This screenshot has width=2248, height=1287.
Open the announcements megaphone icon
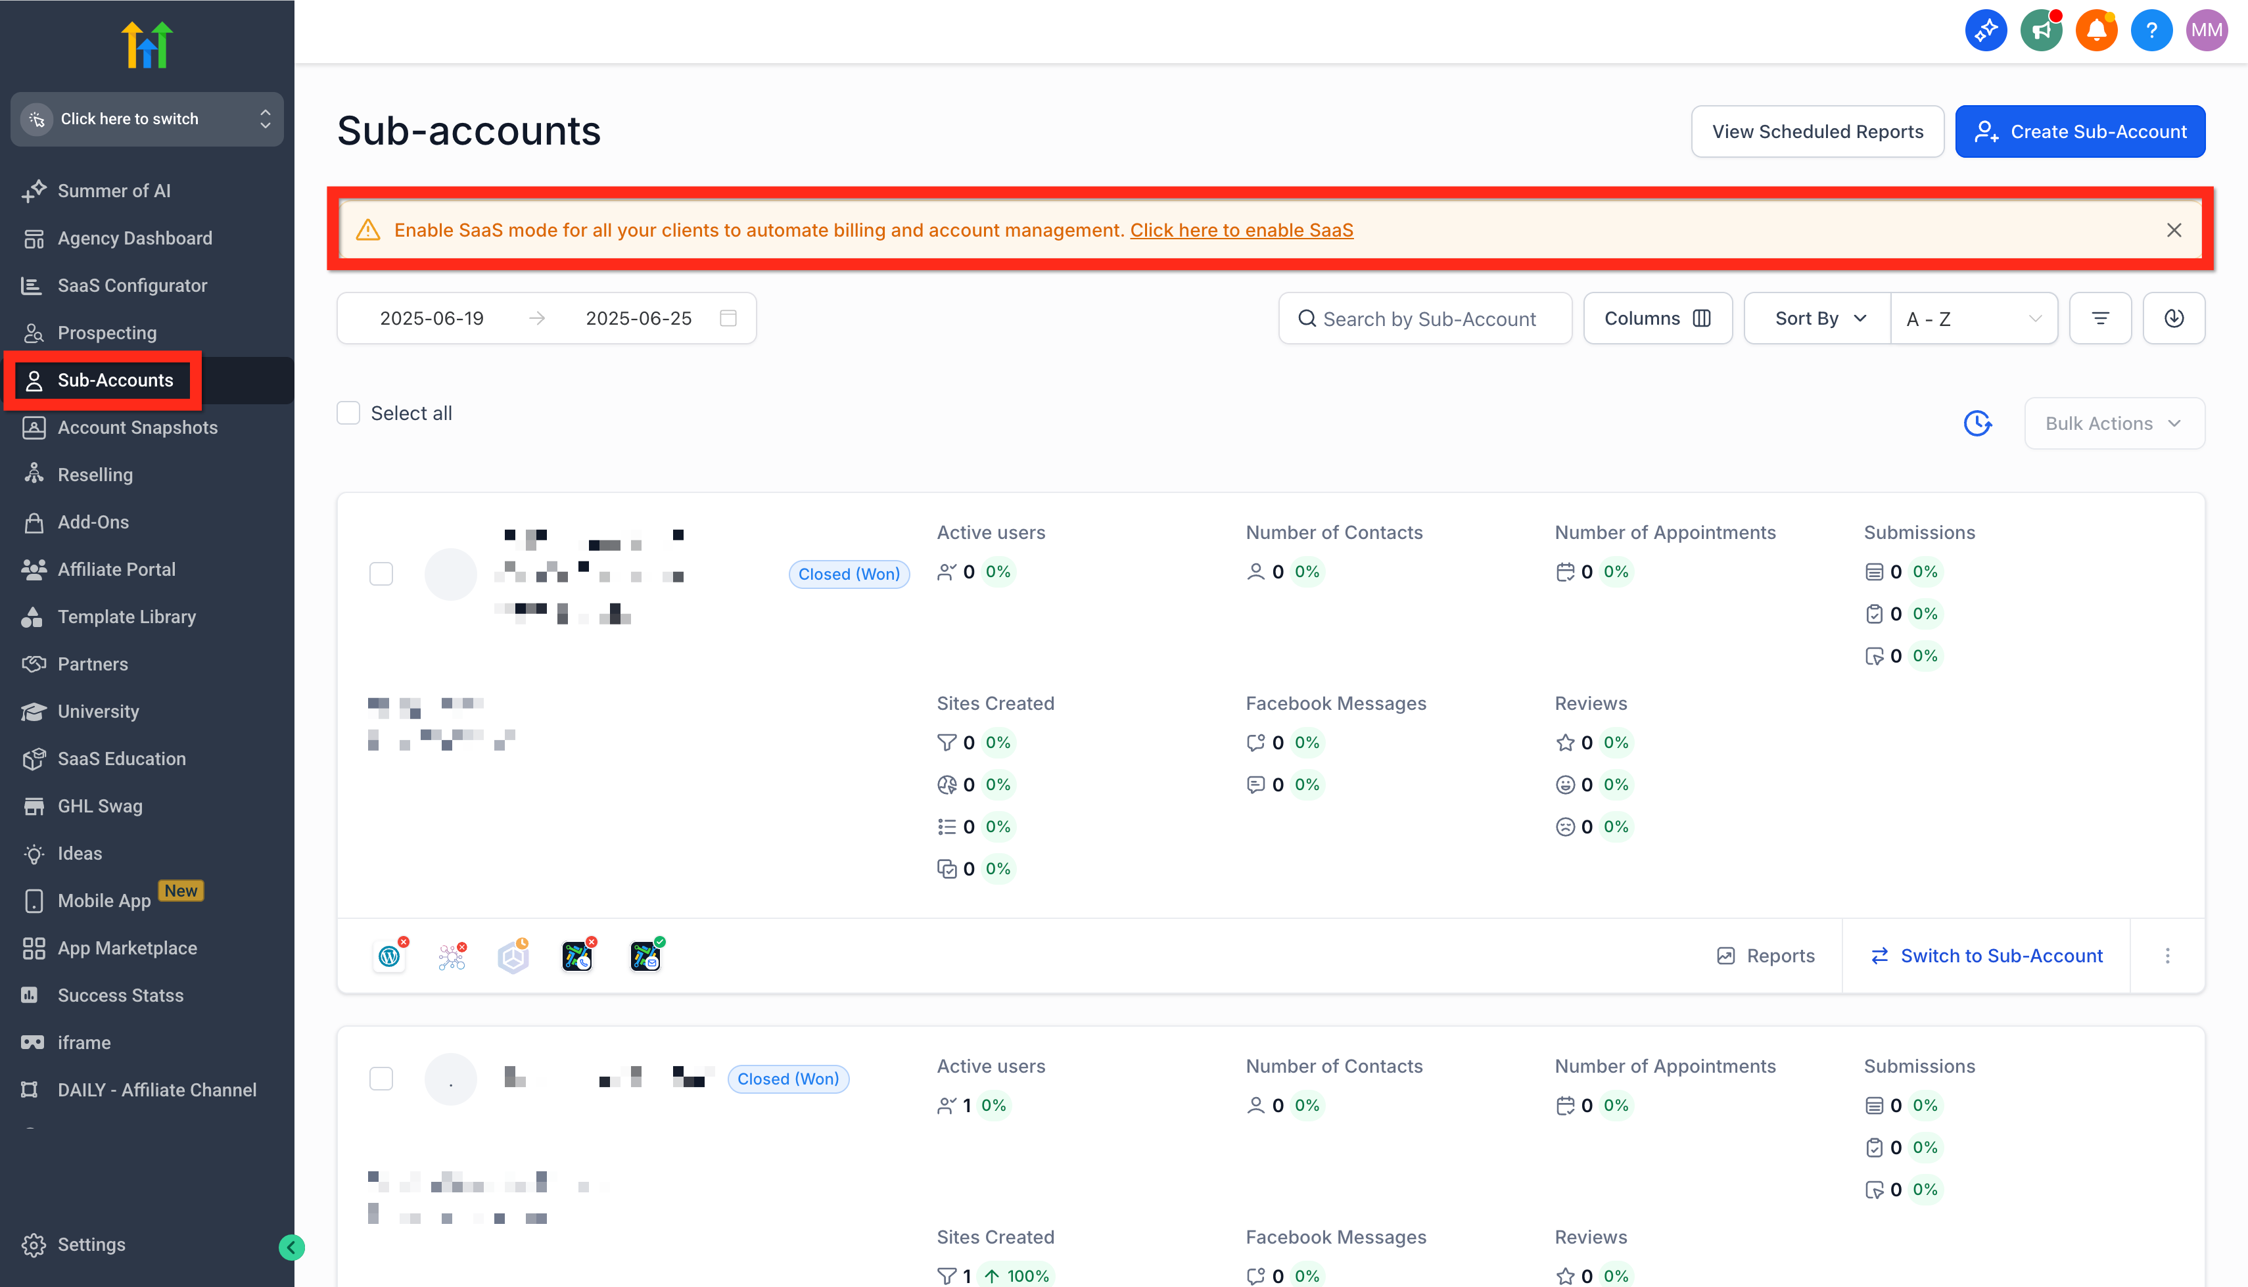tap(2040, 31)
